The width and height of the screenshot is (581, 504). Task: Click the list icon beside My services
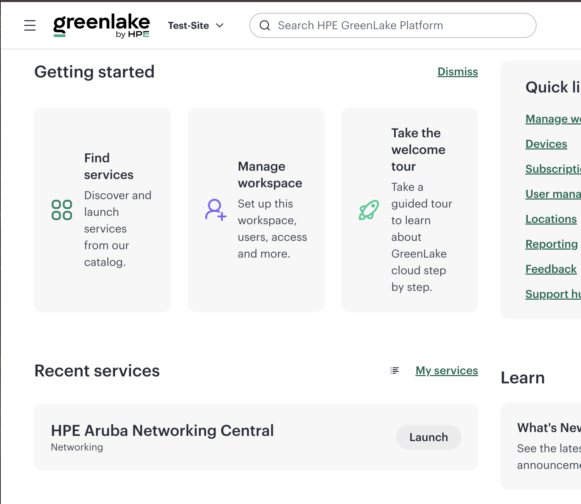pyautogui.click(x=395, y=371)
